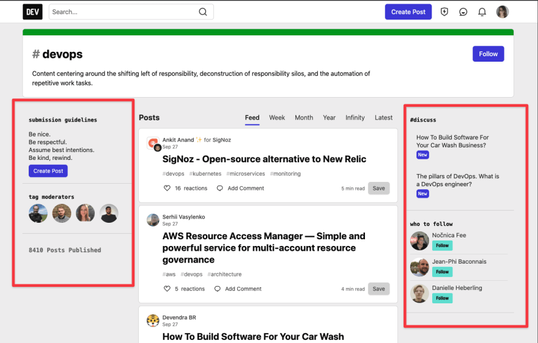Open Jean-Phi Baconnais's profile name

[459, 261]
